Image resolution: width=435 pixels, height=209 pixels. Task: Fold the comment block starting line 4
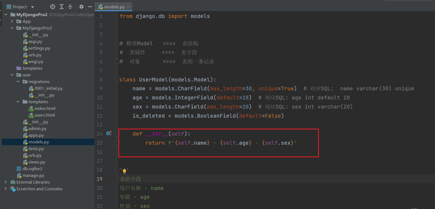point(117,43)
